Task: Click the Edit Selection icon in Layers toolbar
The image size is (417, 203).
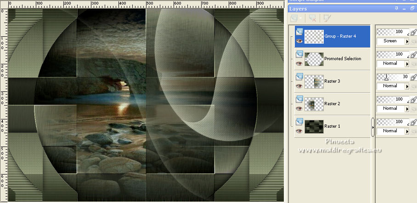Action: tap(327, 18)
